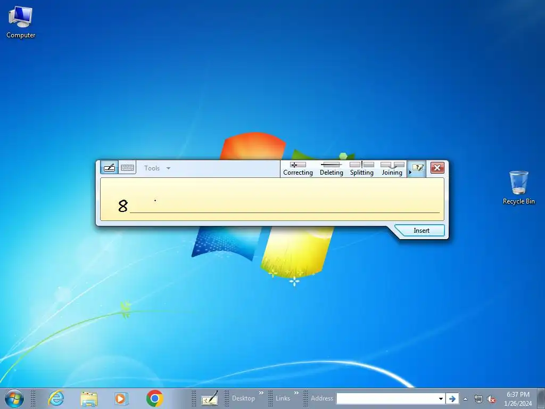Click the Links toolbar label
Screen dimensions: 545x409
[x=283, y=398]
